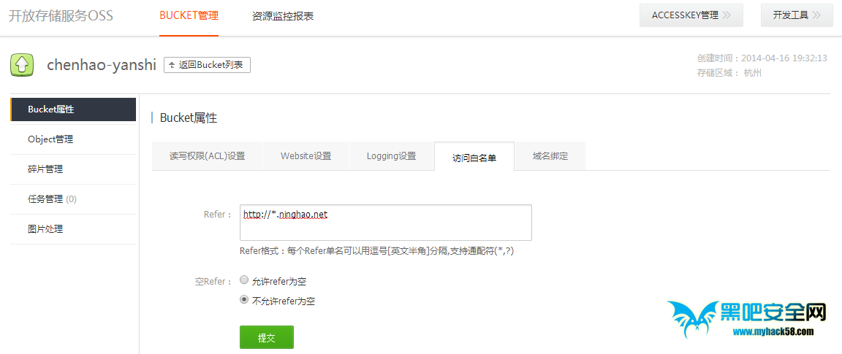Image resolution: width=842 pixels, height=354 pixels.
Task: Select 允许refer为空 radio option
Action: [x=244, y=280]
